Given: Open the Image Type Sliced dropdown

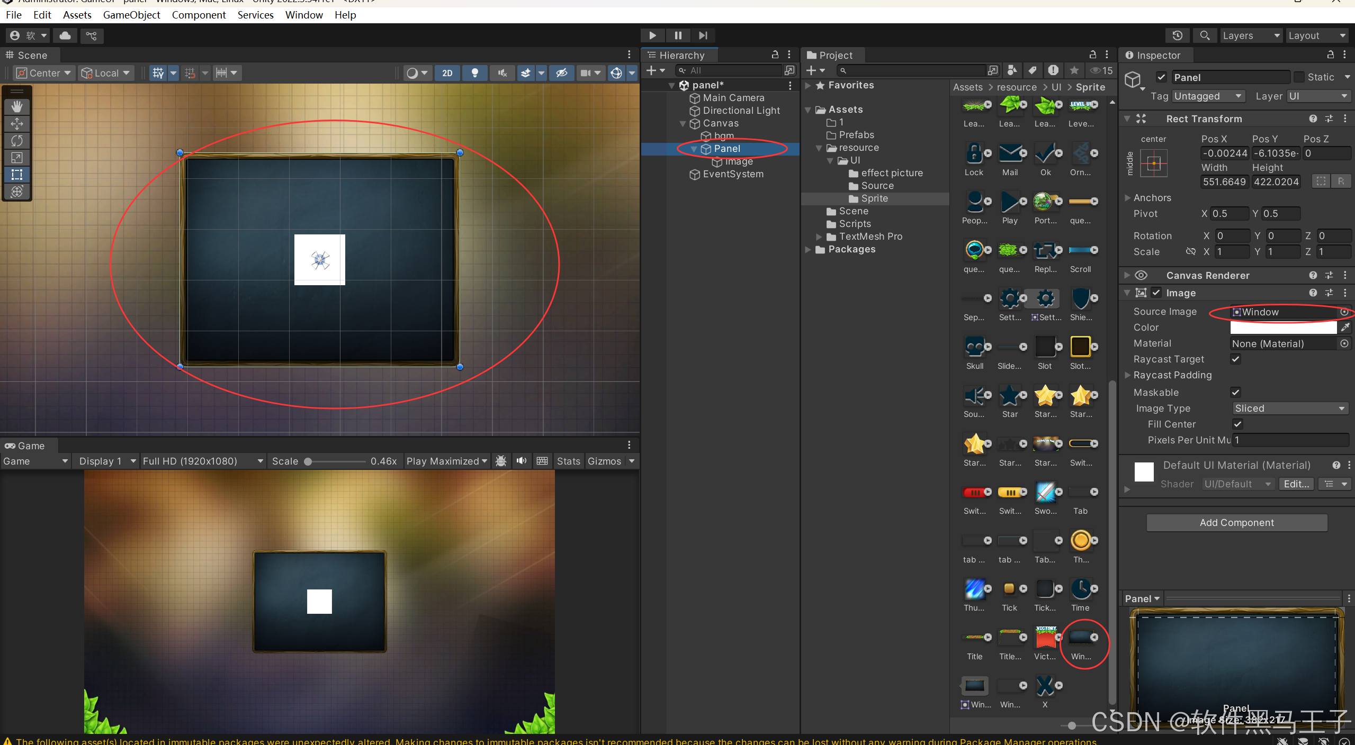Looking at the screenshot, I should click(1289, 408).
